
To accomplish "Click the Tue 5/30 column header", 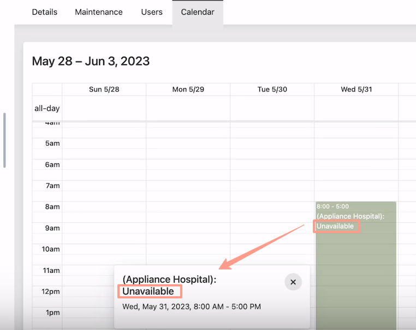I will pyautogui.click(x=272, y=89).
